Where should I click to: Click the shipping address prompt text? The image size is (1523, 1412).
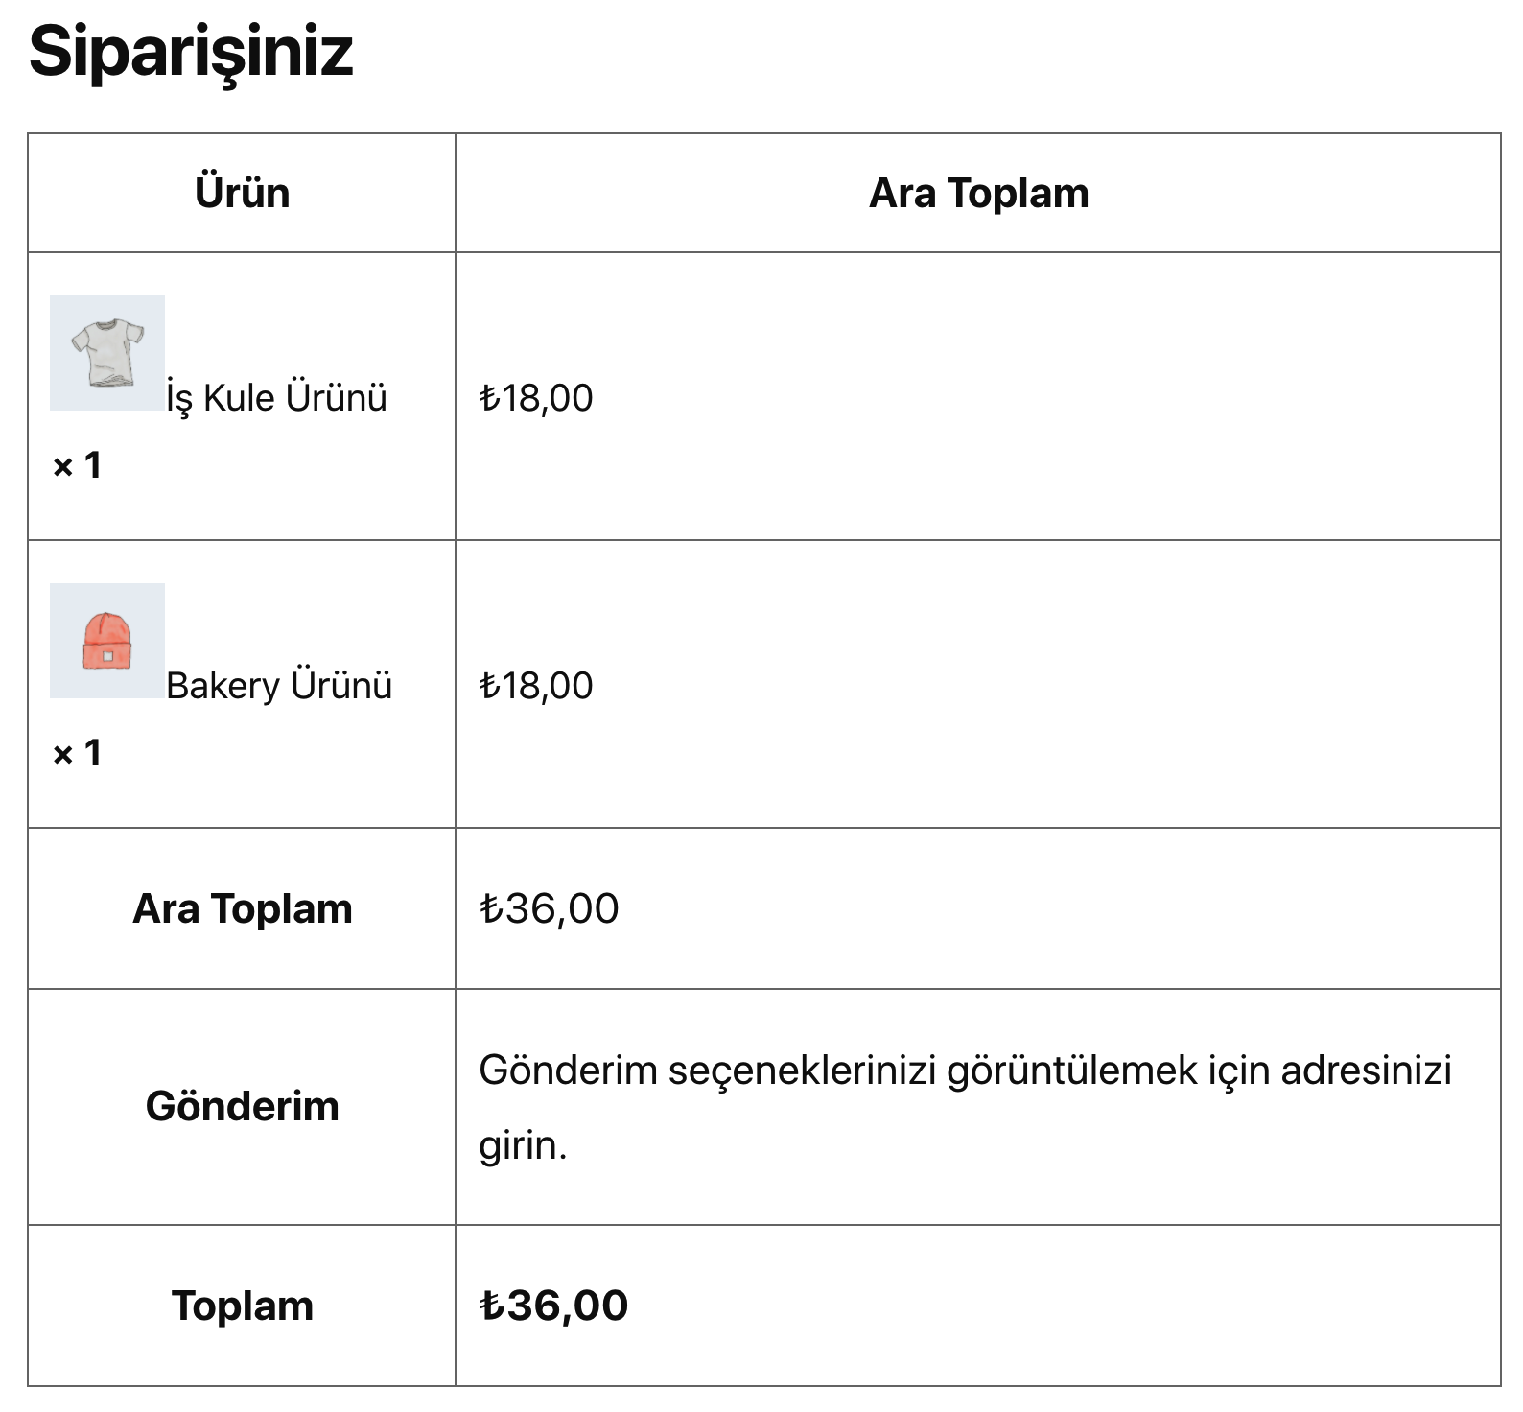[x=966, y=1107]
